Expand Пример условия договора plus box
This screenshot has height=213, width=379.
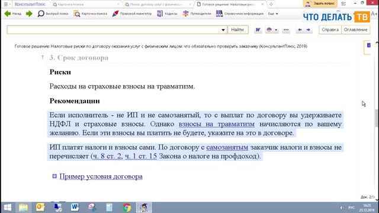(54, 176)
